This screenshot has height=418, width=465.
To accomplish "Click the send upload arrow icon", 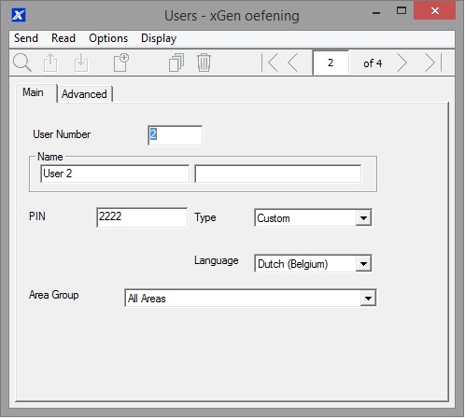I will [50, 63].
